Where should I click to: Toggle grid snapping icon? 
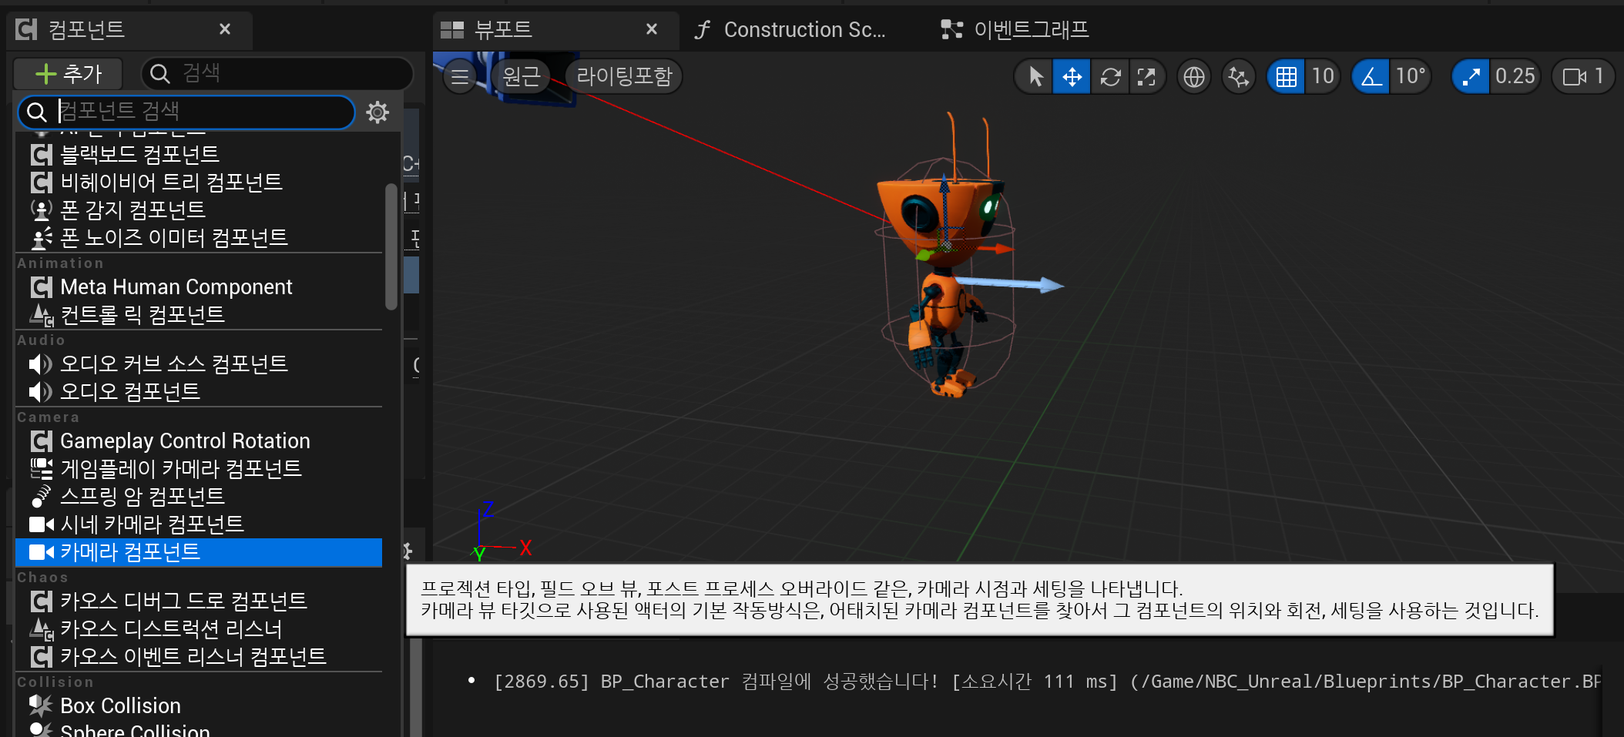[1287, 76]
